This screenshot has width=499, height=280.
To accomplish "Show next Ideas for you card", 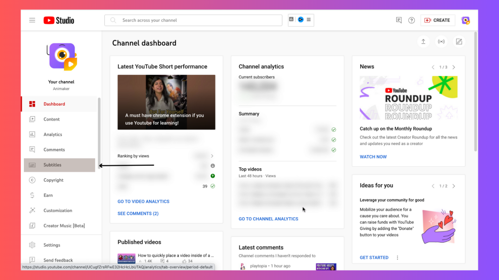I will click(454, 186).
